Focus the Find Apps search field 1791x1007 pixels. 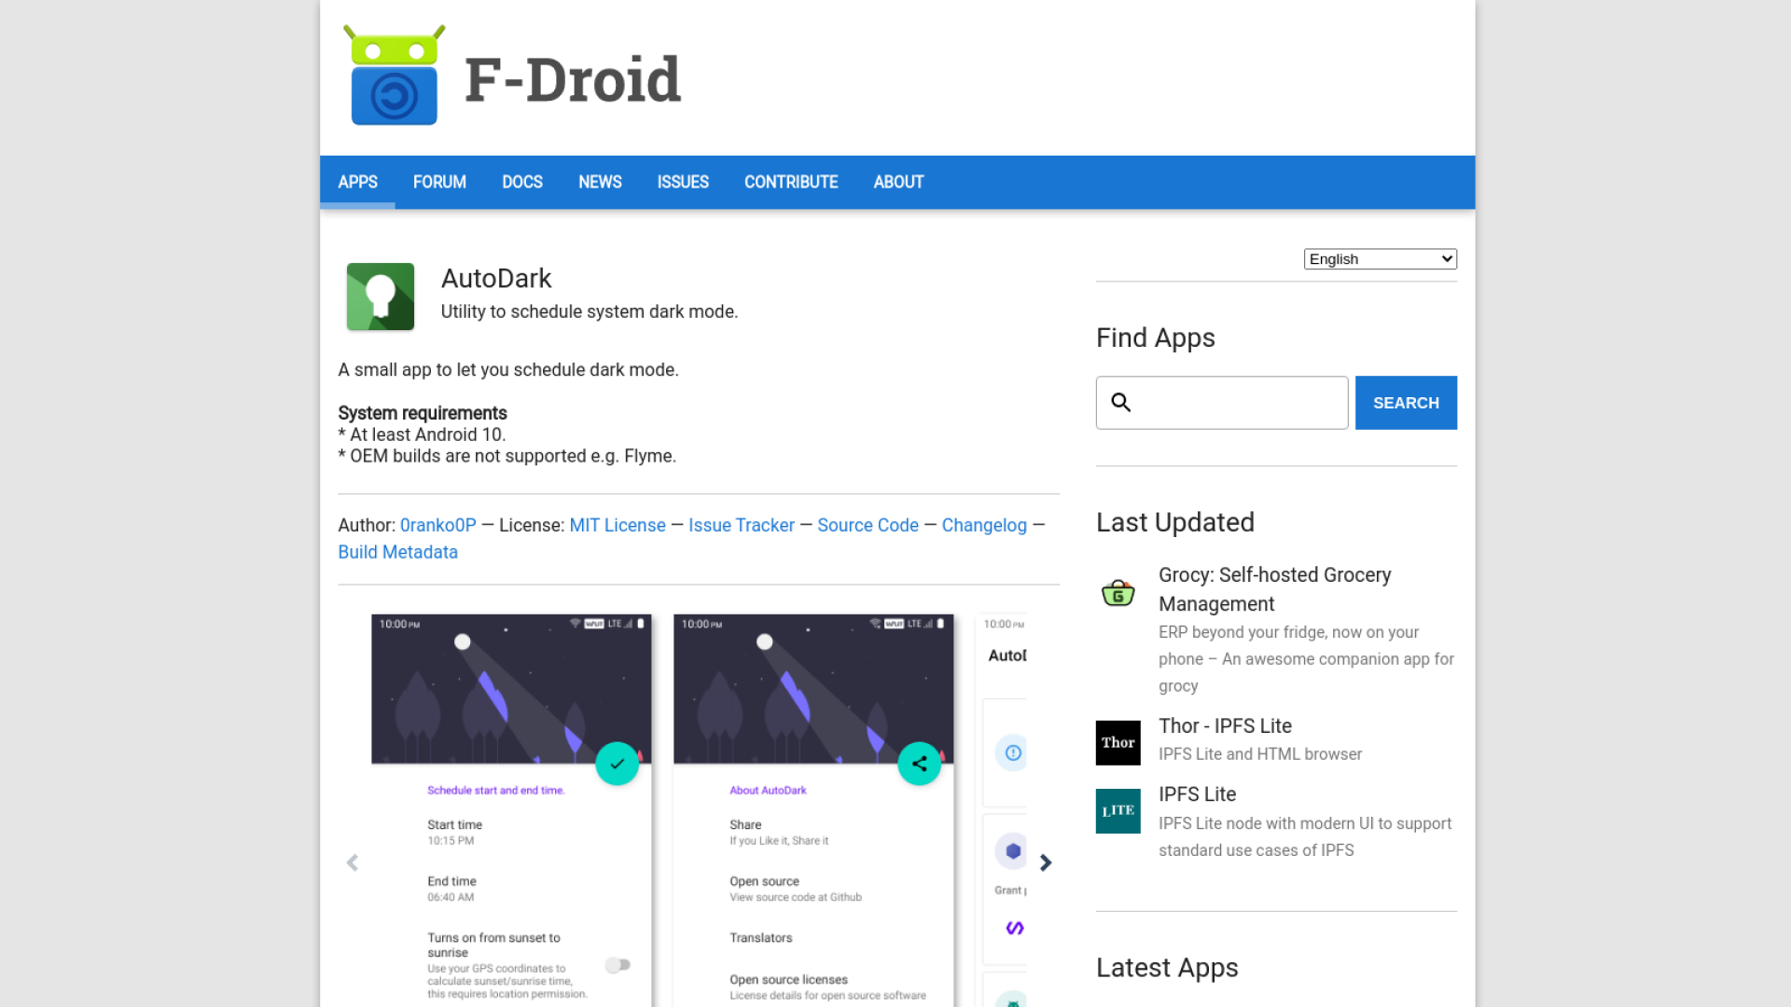[x=1222, y=403]
